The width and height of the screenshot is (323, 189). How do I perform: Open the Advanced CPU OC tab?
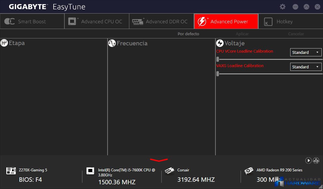(x=97, y=21)
